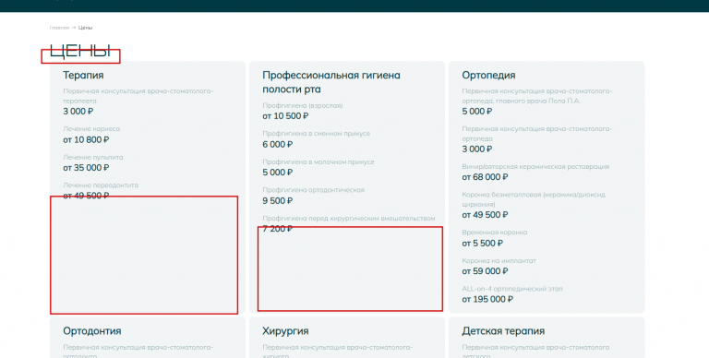Screen dimensions: 709x358
Task: Click 'от 49 500 ₽' under Коронка безметалловая
Action: [x=485, y=215]
